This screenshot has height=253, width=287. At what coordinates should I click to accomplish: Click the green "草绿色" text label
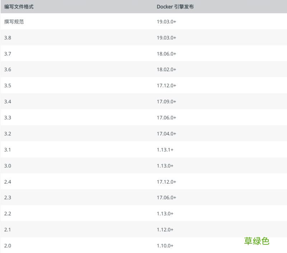pos(257,241)
